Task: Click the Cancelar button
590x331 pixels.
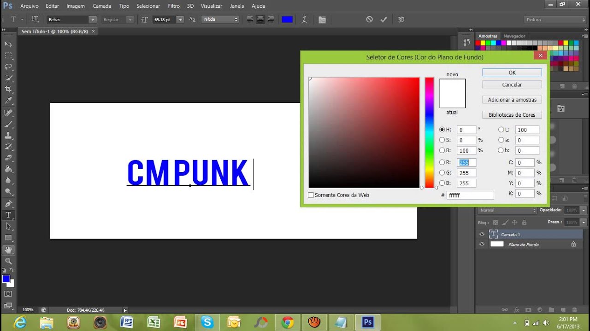Action: [x=512, y=85]
